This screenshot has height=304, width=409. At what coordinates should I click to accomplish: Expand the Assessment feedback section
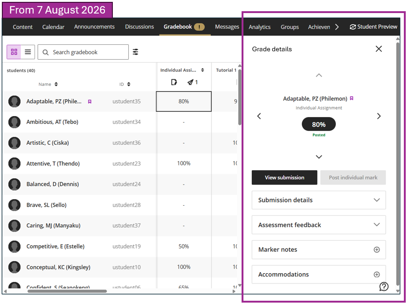[319, 225]
